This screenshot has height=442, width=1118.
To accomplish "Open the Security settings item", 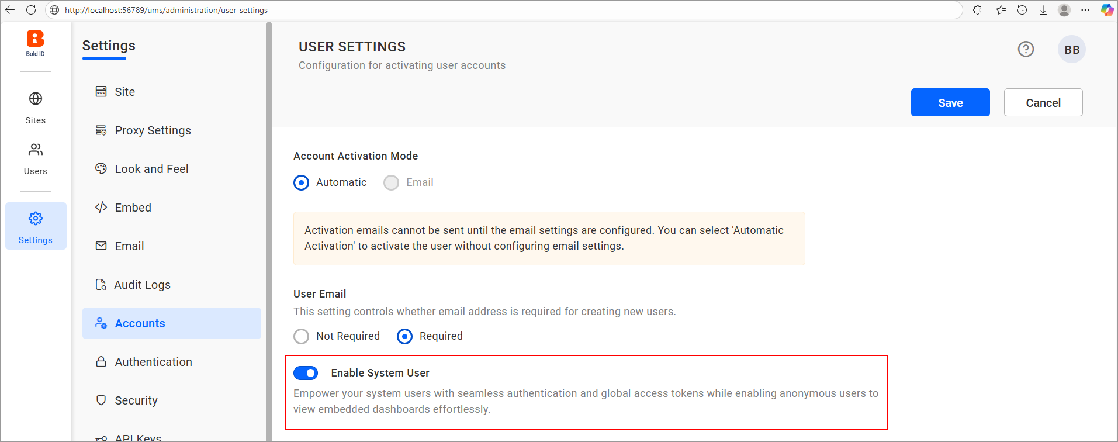I will click(x=136, y=400).
